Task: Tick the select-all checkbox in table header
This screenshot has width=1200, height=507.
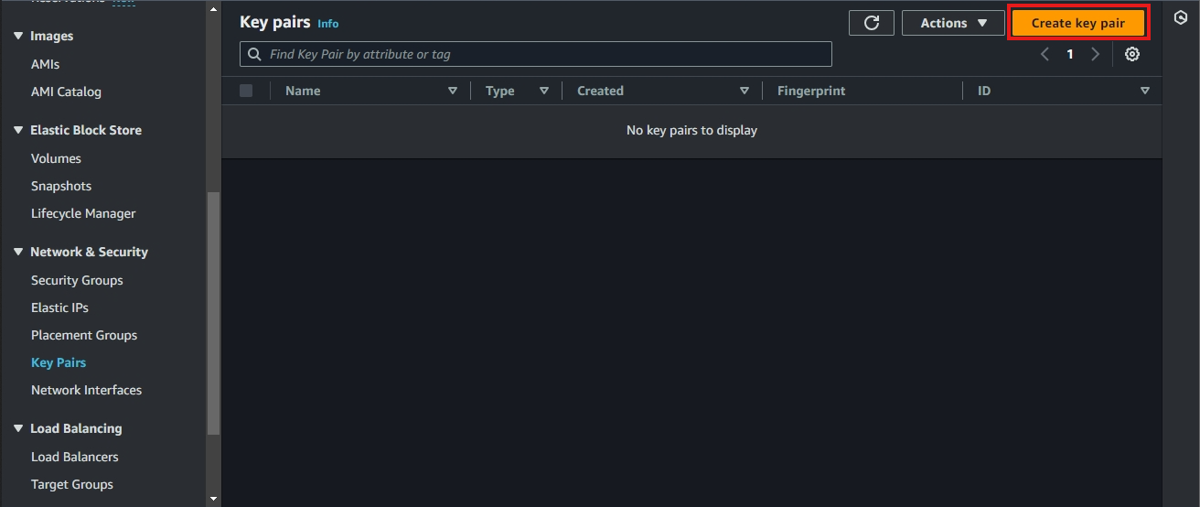Action: point(246,91)
